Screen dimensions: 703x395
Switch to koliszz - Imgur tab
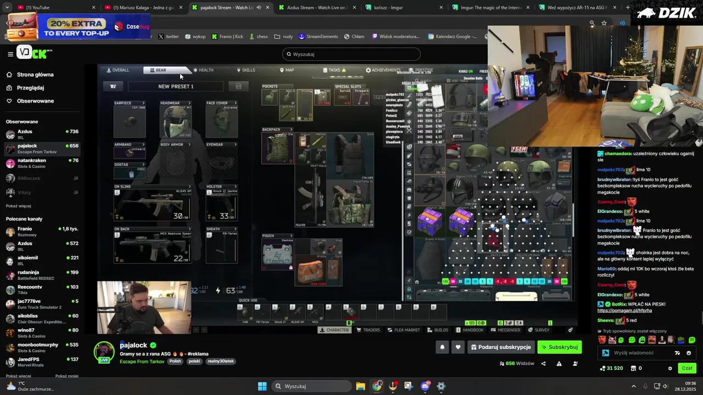coord(404,8)
